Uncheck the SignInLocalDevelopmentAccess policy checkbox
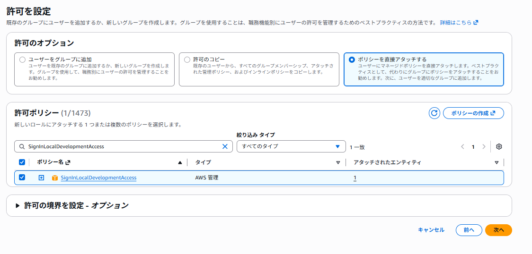Image resolution: width=532 pixels, height=254 pixels. 22,178
